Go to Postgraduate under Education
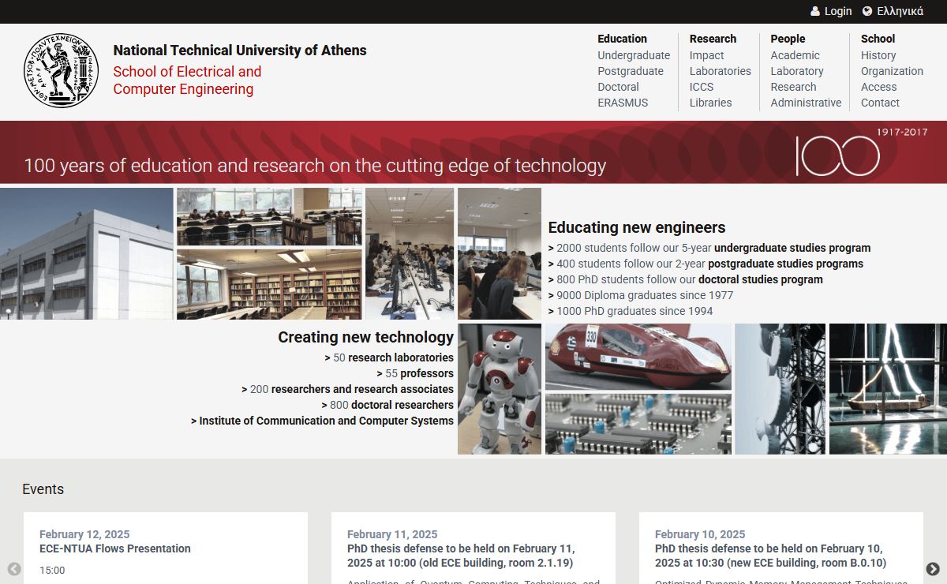This screenshot has height=584, width=947. pyautogui.click(x=631, y=71)
